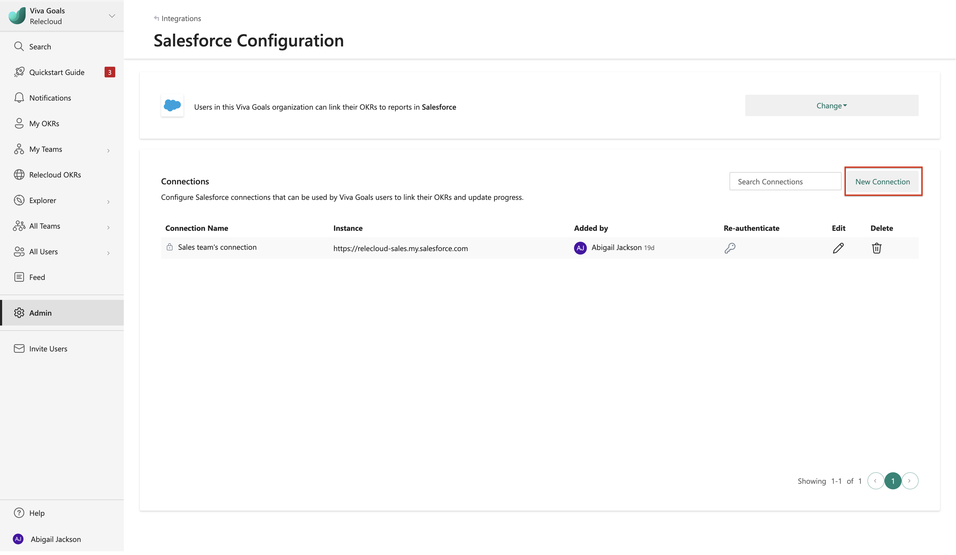Click the Invite Users envelope item
The height and width of the screenshot is (555, 956).
[48, 348]
